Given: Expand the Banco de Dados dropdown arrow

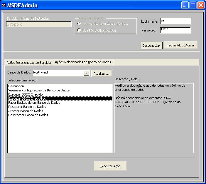Looking at the screenshot, I should coord(86,73).
